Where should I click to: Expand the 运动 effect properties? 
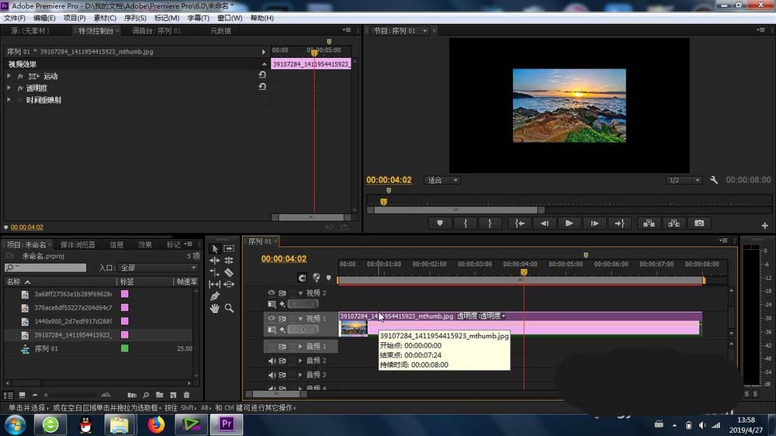9,76
